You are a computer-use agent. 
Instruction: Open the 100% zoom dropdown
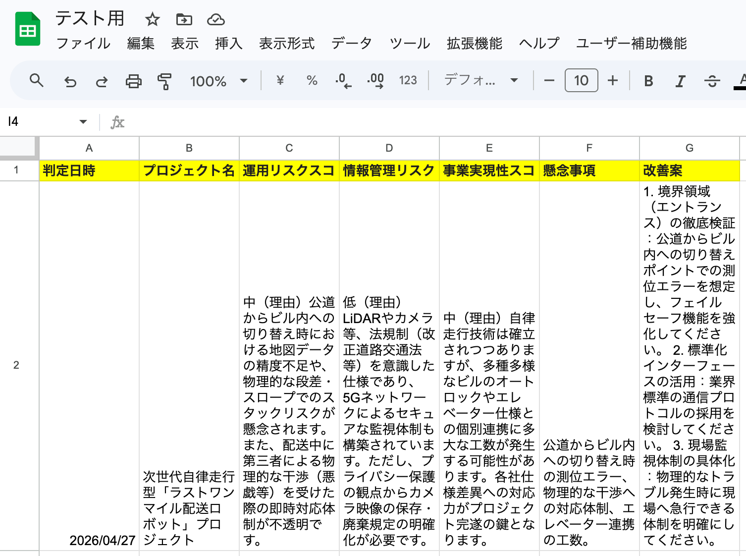point(218,81)
